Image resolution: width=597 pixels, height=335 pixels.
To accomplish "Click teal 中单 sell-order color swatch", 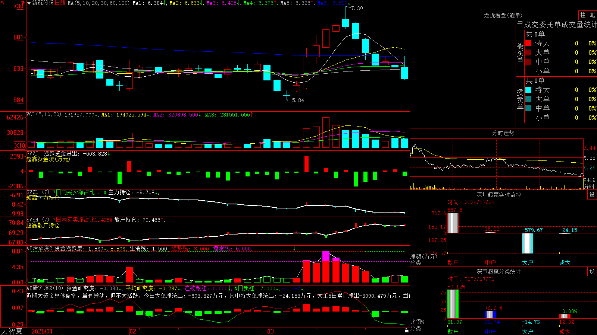I will point(528,108).
